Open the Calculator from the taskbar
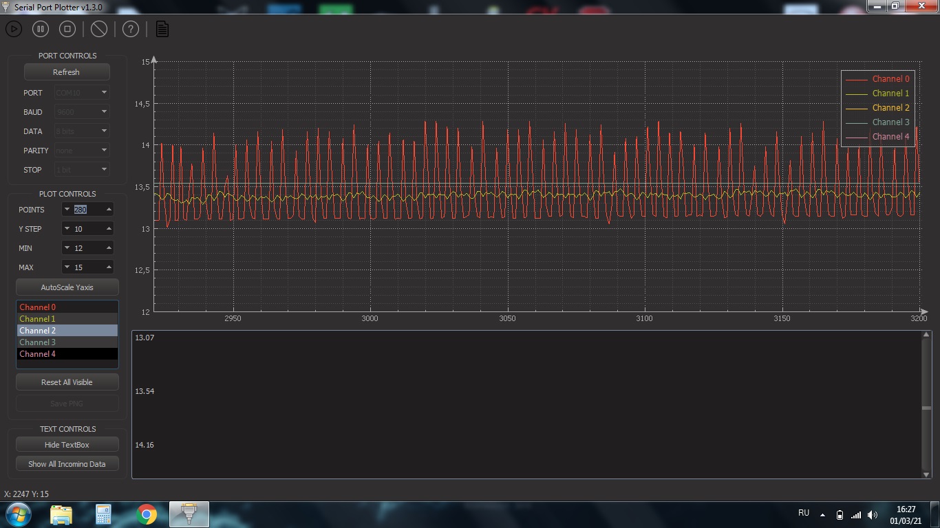This screenshot has height=528, width=940. [103, 514]
